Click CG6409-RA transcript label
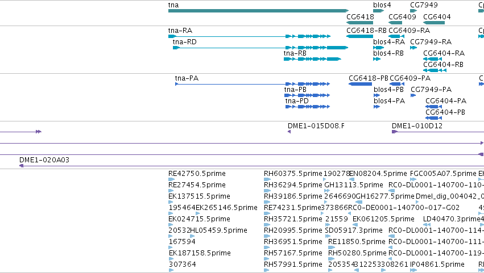Image resolution: width=484 pixels, height=273 pixels. [x=409, y=31]
